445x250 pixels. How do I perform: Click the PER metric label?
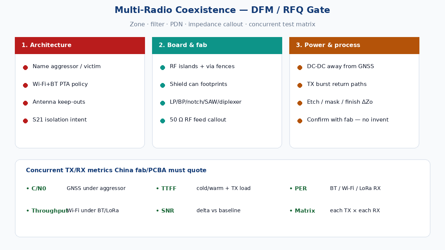click(298, 189)
